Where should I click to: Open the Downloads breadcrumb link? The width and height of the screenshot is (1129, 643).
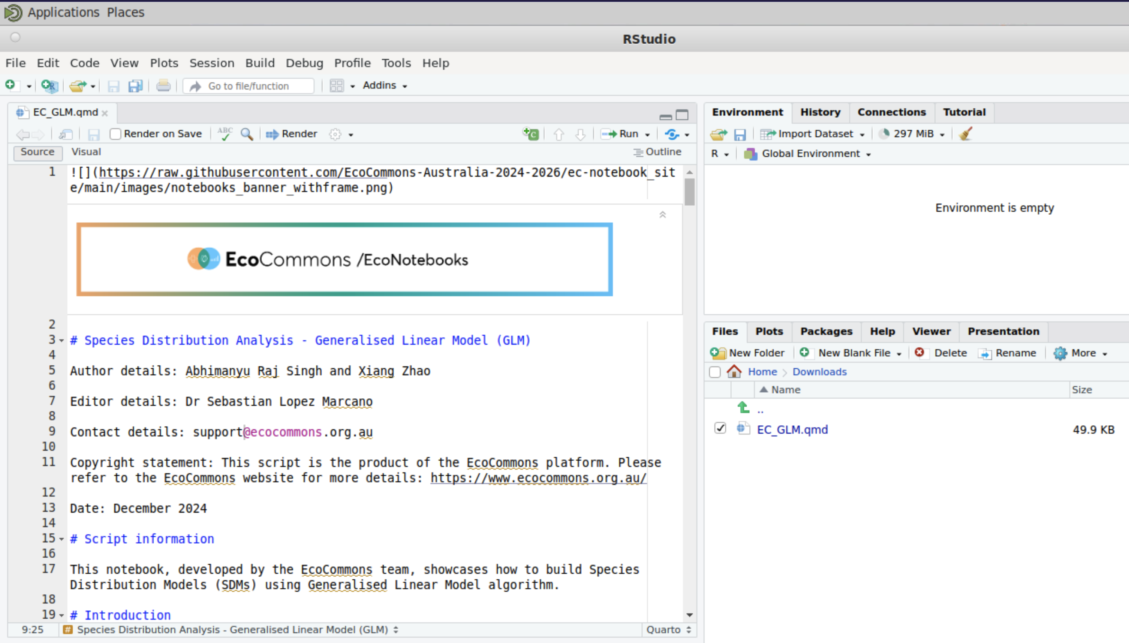(819, 372)
